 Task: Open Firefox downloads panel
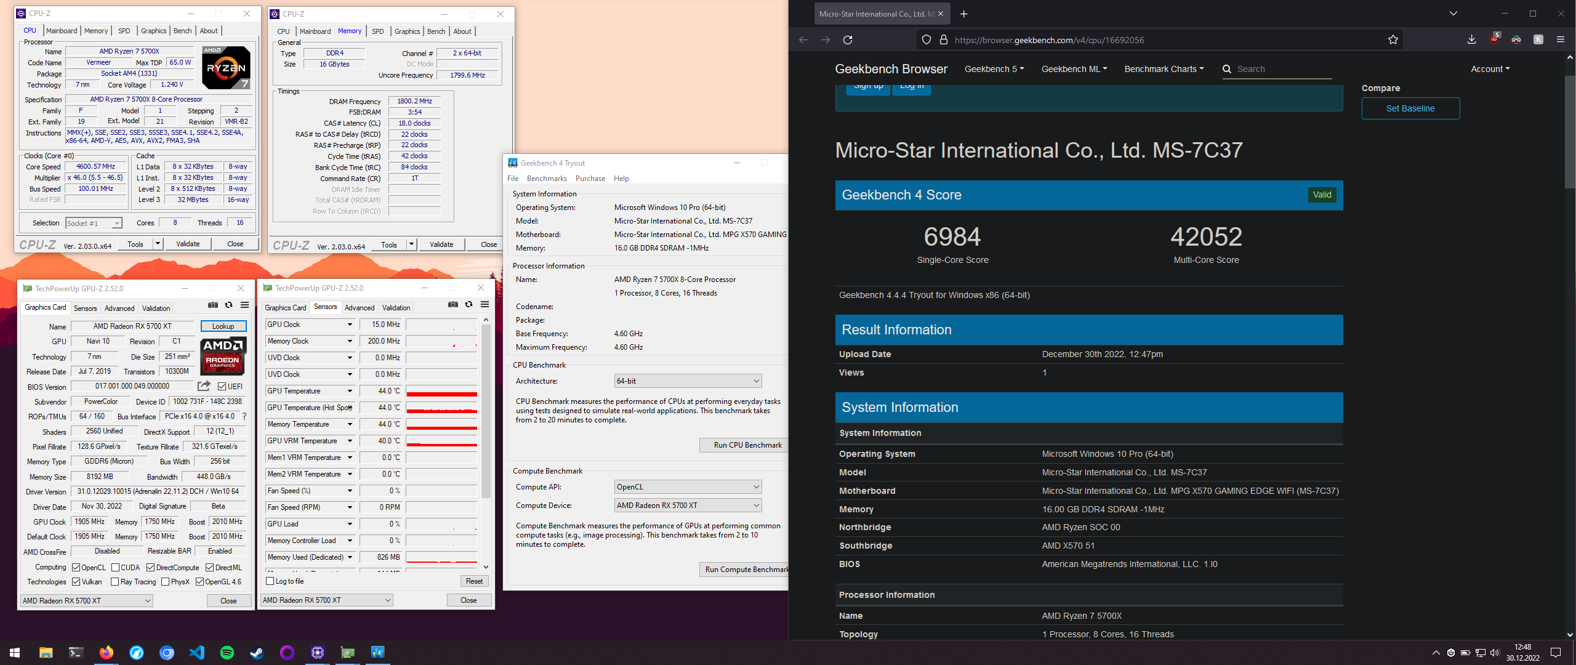tap(1471, 39)
